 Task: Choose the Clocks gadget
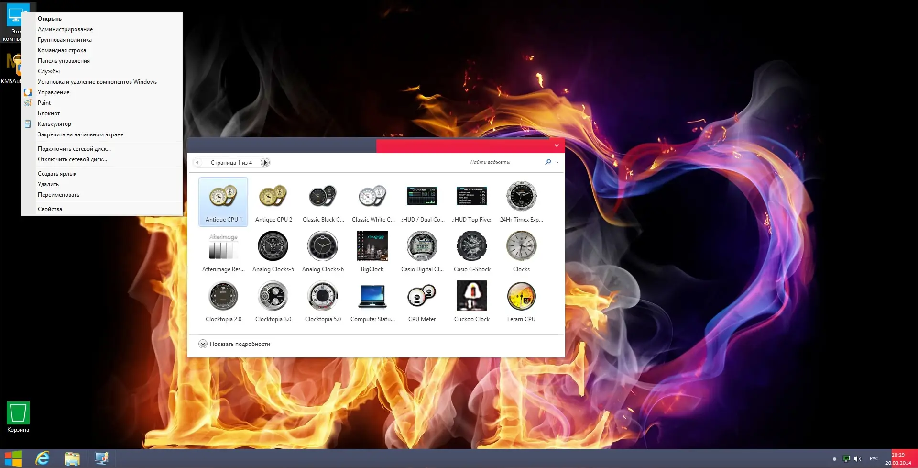point(522,252)
